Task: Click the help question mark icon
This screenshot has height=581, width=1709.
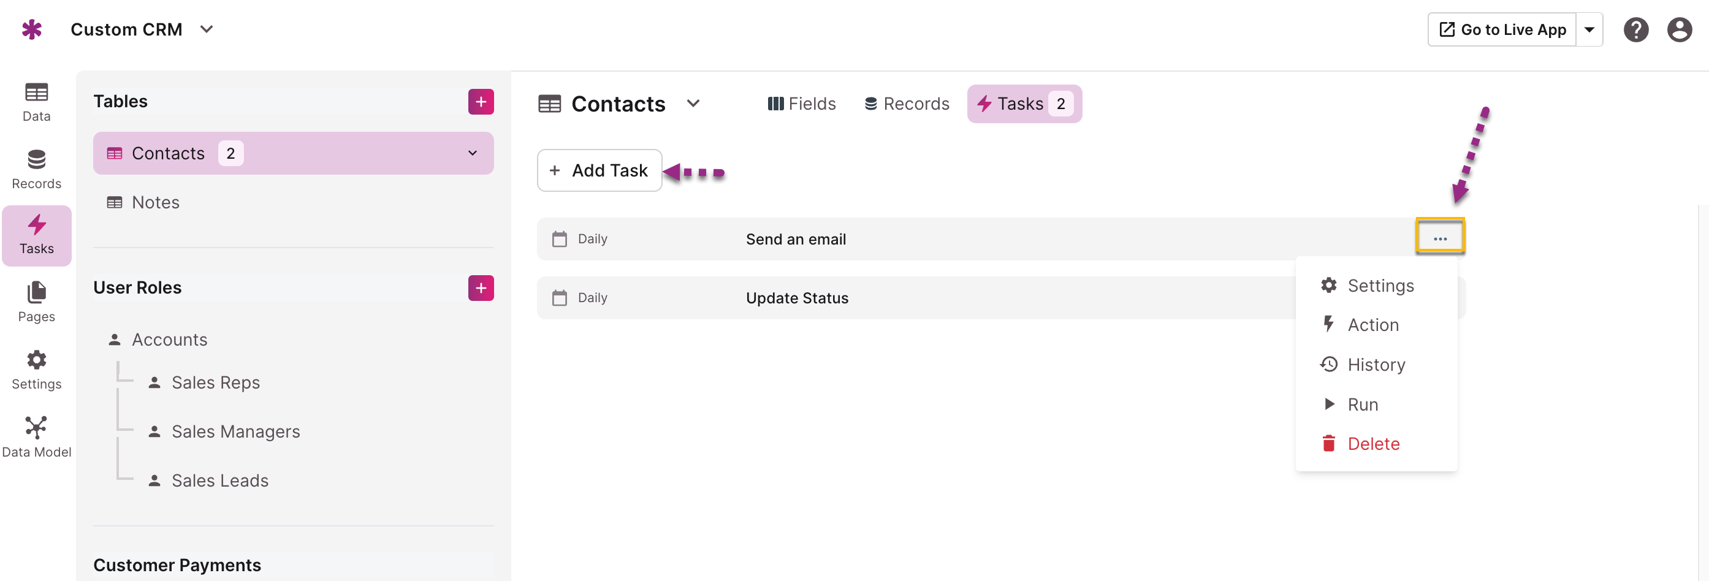Action: click(x=1635, y=30)
